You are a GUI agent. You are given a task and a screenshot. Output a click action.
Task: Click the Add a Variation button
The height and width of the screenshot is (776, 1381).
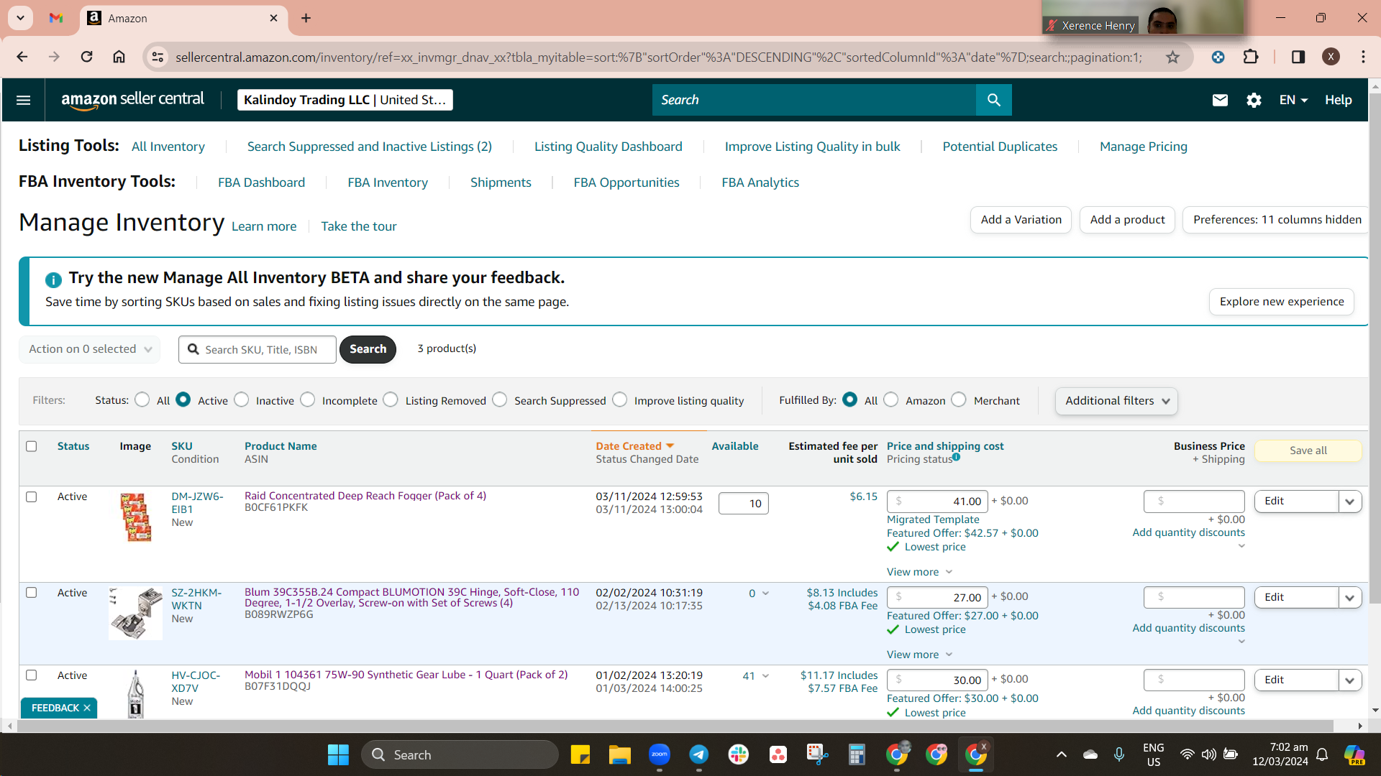[1021, 220]
